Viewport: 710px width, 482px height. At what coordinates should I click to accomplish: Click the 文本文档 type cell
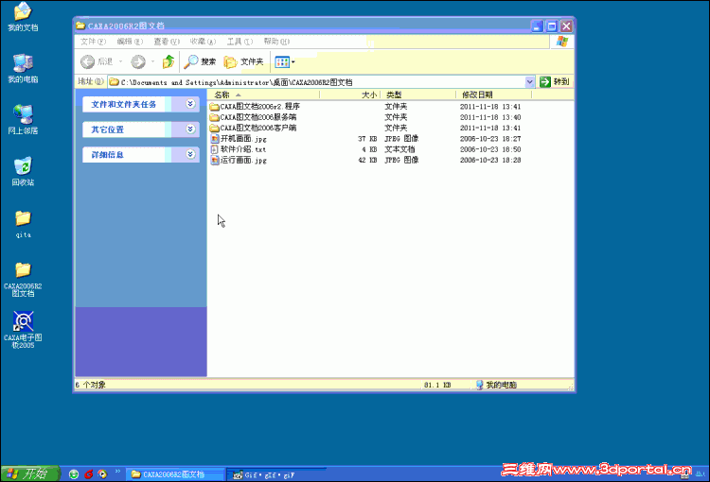click(x=399, y=149)
